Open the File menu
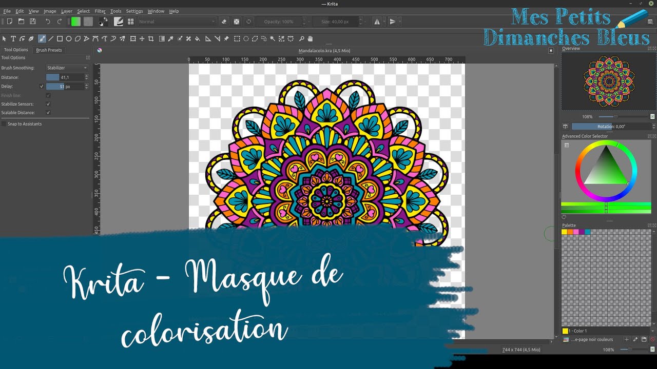The width and height of the screenshot is (657, 369). [x=7, y=11]
